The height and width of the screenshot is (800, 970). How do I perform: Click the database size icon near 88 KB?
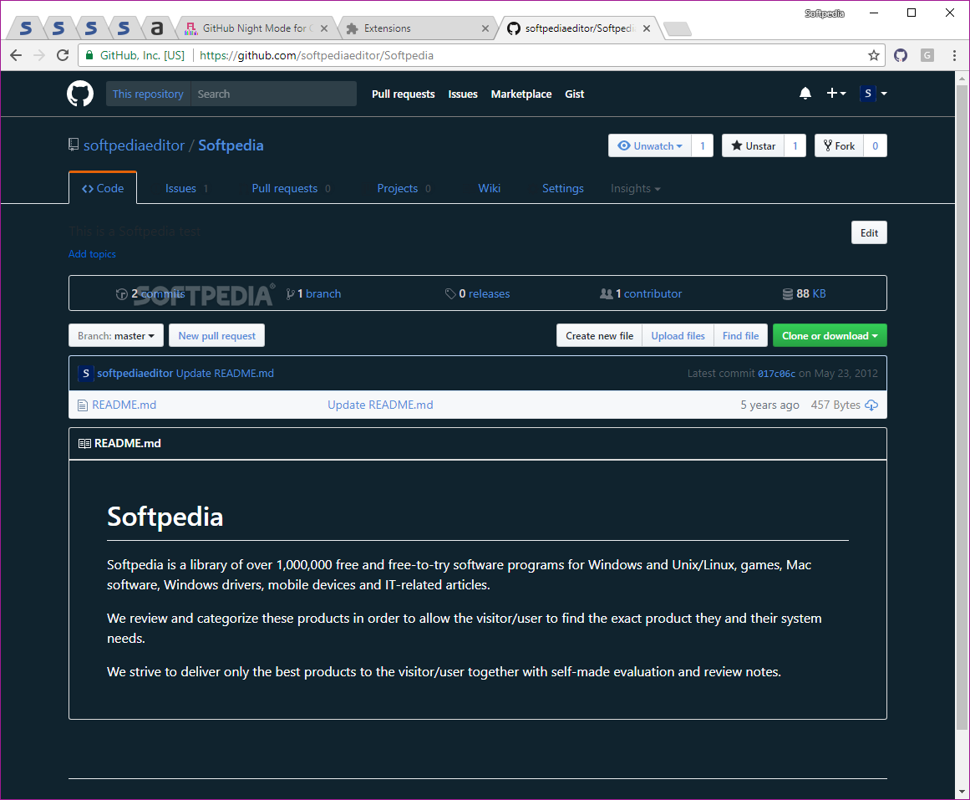coord(788,293)
